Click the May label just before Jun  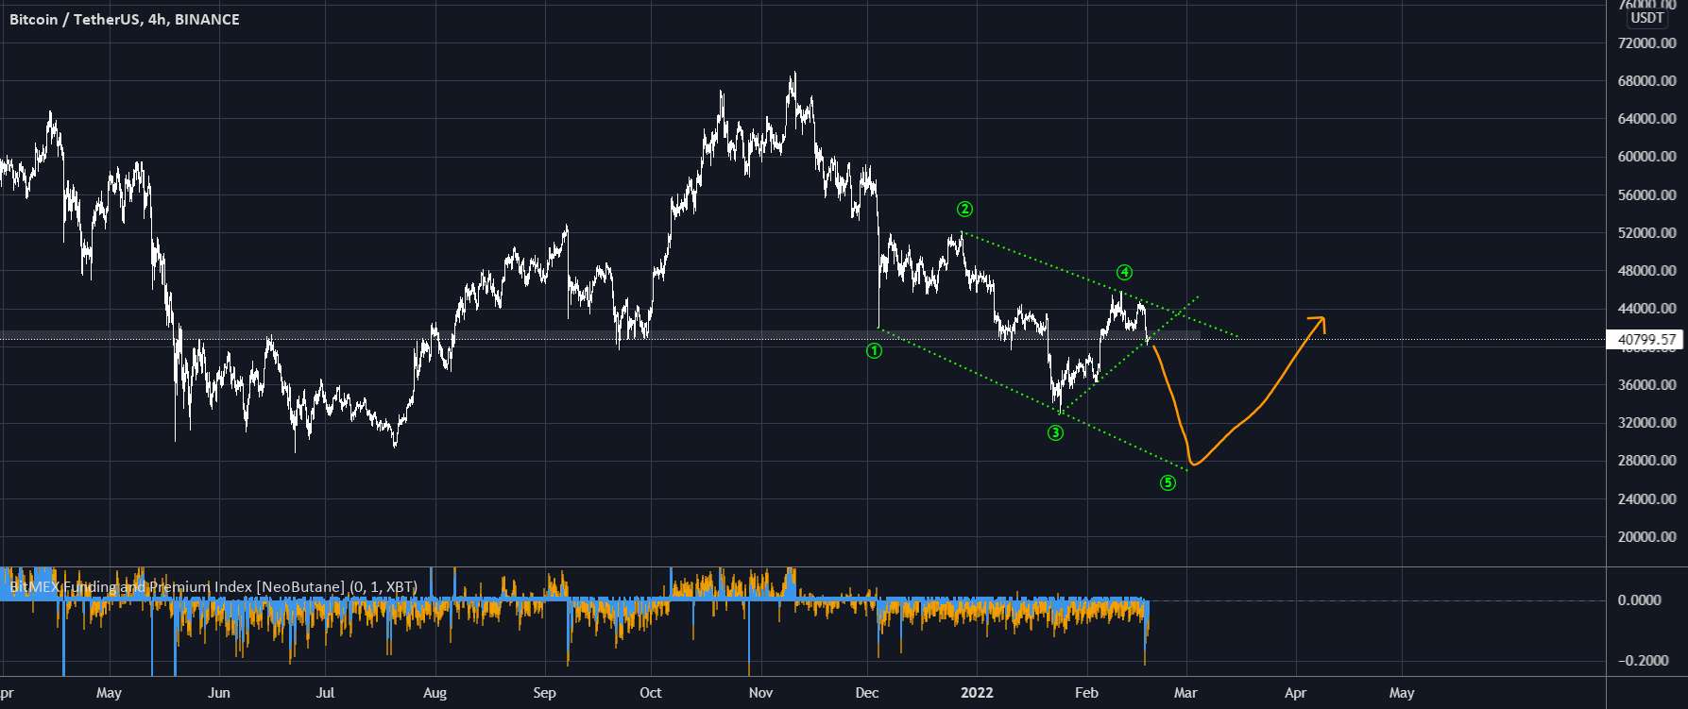[x=109, y=693]
